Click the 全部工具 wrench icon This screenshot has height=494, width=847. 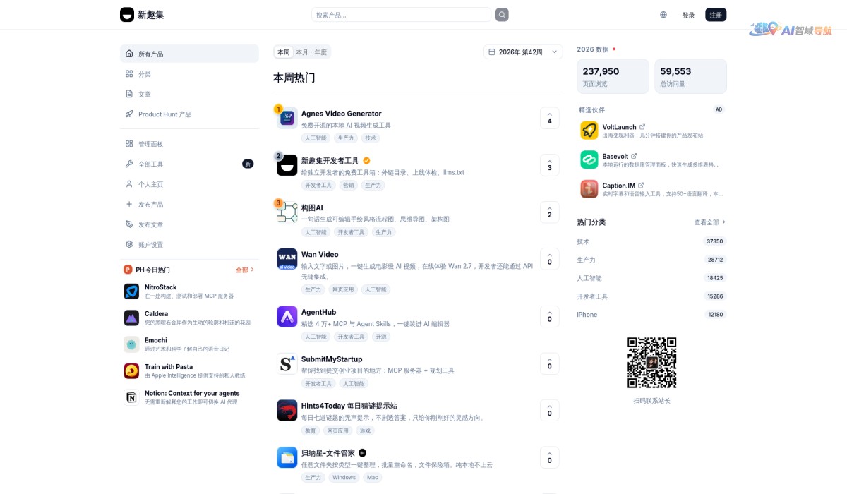(x=129, y=164)
